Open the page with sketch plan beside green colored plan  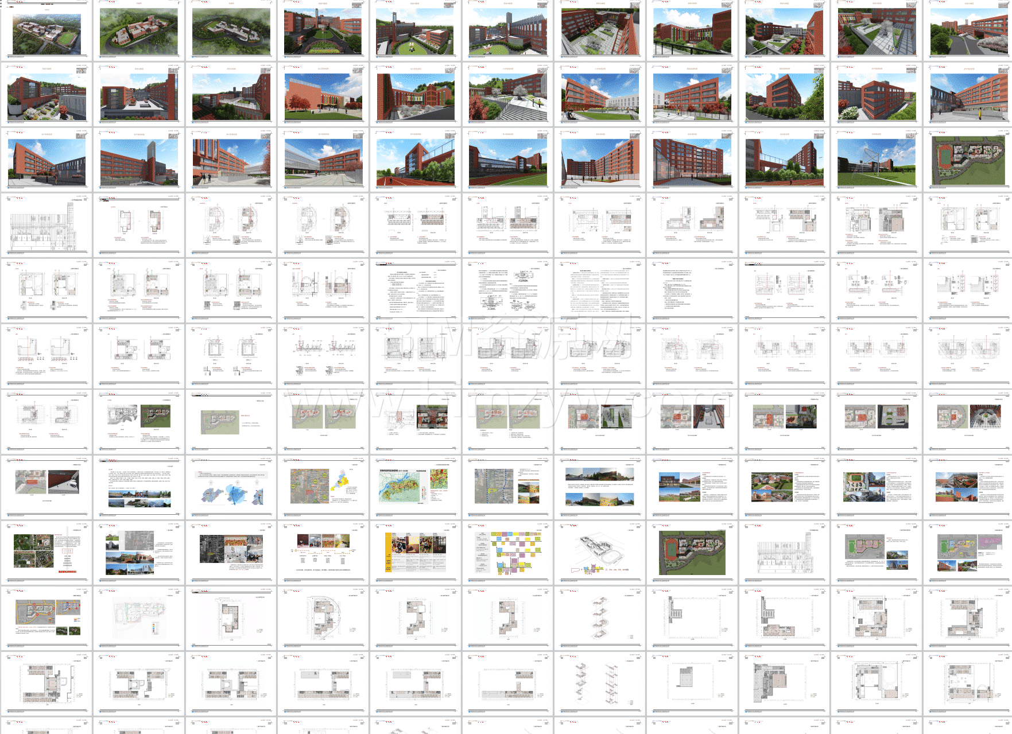coord(139,421)
